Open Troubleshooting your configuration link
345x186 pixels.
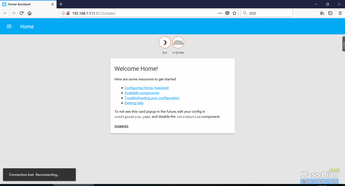click(x=152, y=98)
